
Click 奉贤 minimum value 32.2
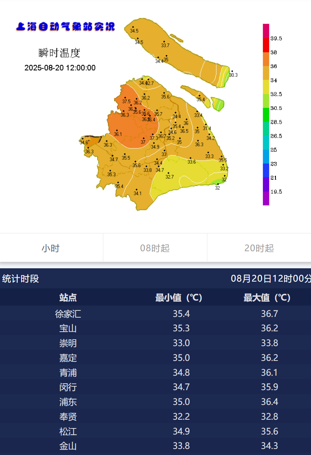point(181,417)
